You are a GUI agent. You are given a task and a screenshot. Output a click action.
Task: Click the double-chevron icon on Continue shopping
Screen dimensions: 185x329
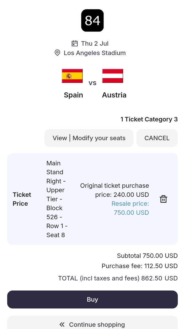[x=62, y=325]
